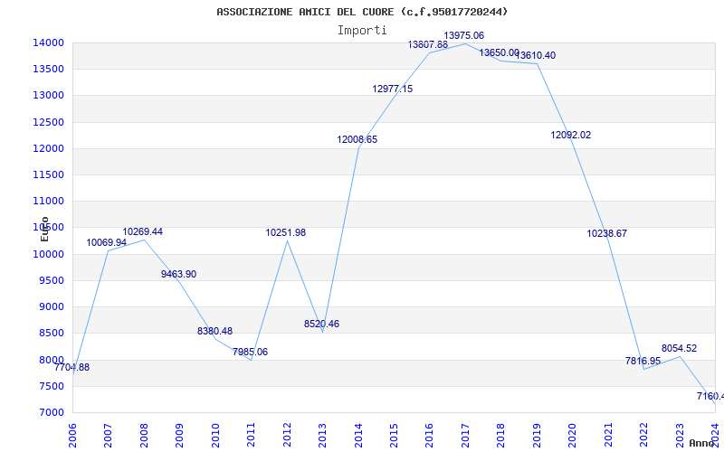Select the data label 13610.40
This screenshot has width=724, height=452.
535,56
